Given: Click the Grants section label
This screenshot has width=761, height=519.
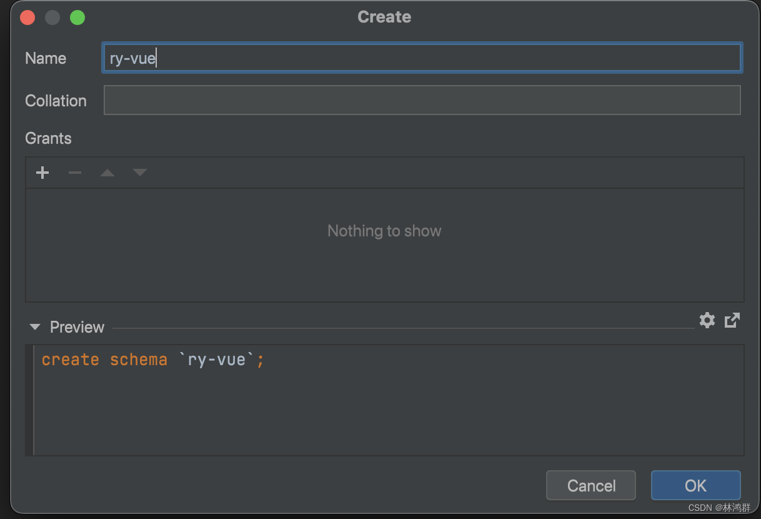Looking at the screenshot, I should pos(48,138).
